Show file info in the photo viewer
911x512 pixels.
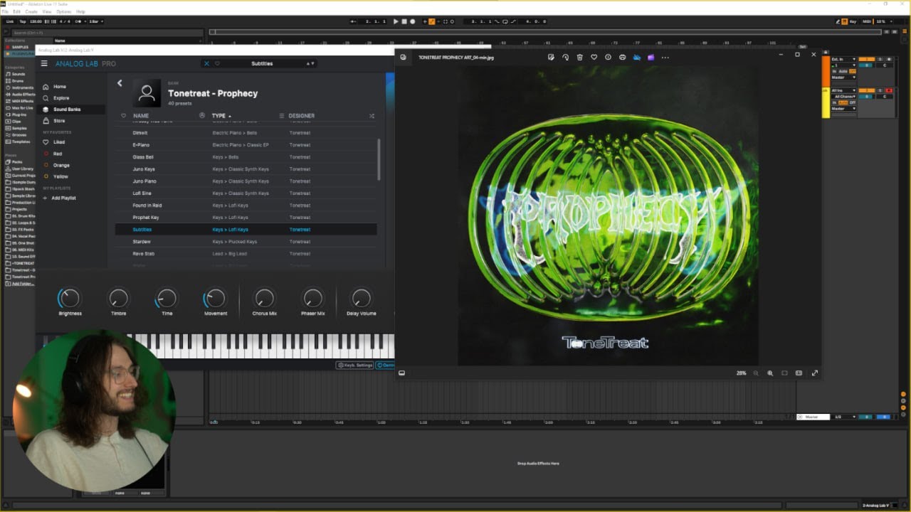click(x=608, y=57)
